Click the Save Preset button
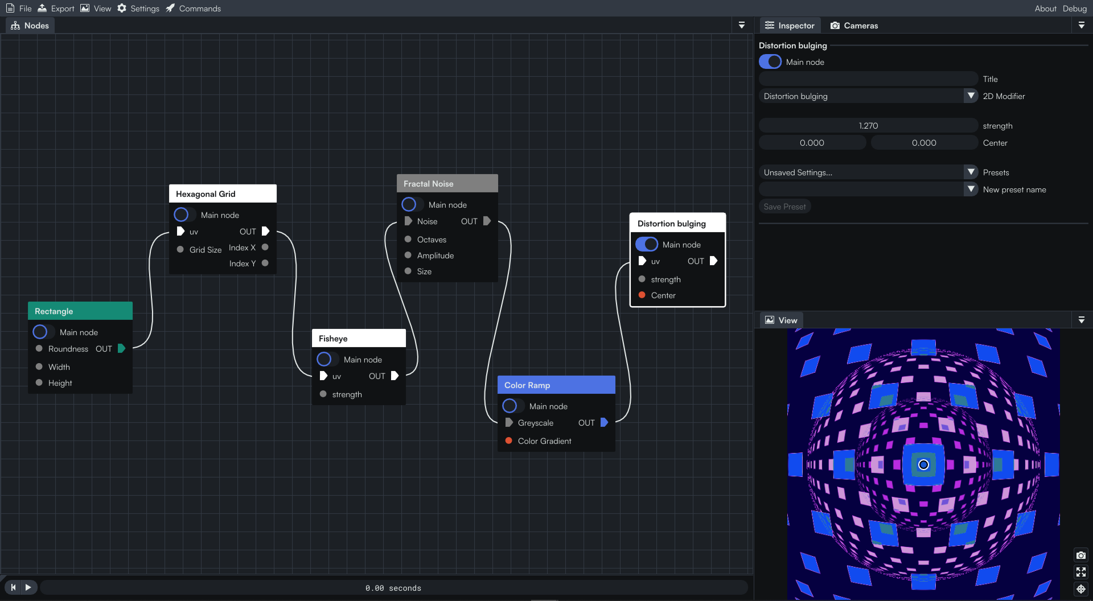1093x601 pixels. point(784,207)
